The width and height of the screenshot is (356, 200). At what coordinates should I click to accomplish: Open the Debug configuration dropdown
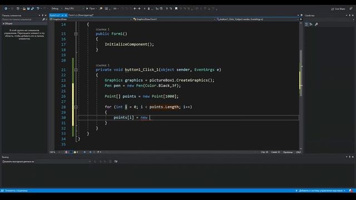pyautogui.click(x=57, y=9)
